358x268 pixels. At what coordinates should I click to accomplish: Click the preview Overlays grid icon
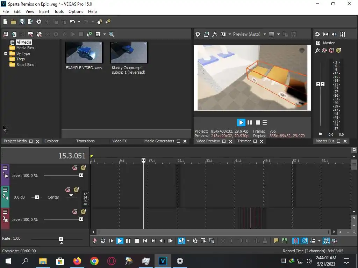(x=271, y=34)
